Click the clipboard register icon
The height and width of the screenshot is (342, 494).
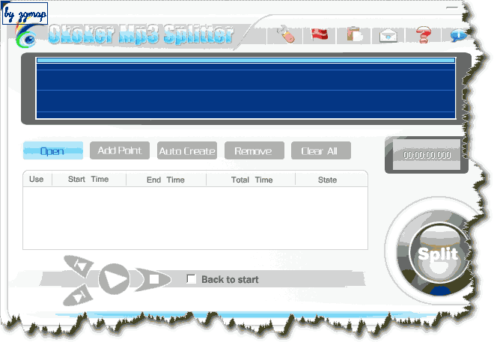click(x=354, y=34)
